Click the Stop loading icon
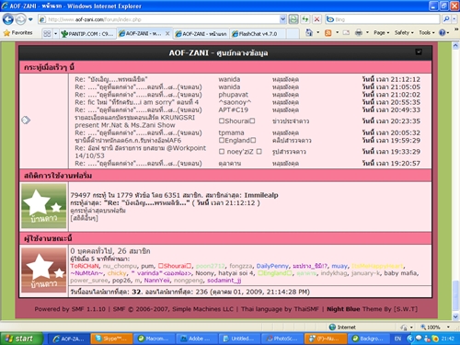460x345 pixels. point(316,19)
